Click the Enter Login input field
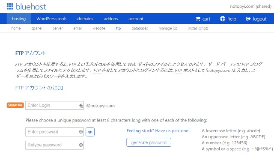Image resolution: width=274 pixels, height=154 pixels. (x=54, y=106)
